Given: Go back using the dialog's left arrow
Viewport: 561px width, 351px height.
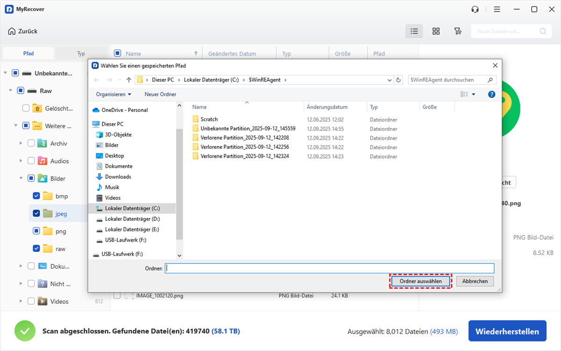Looking at the screenshot, I should click(97, 80).
